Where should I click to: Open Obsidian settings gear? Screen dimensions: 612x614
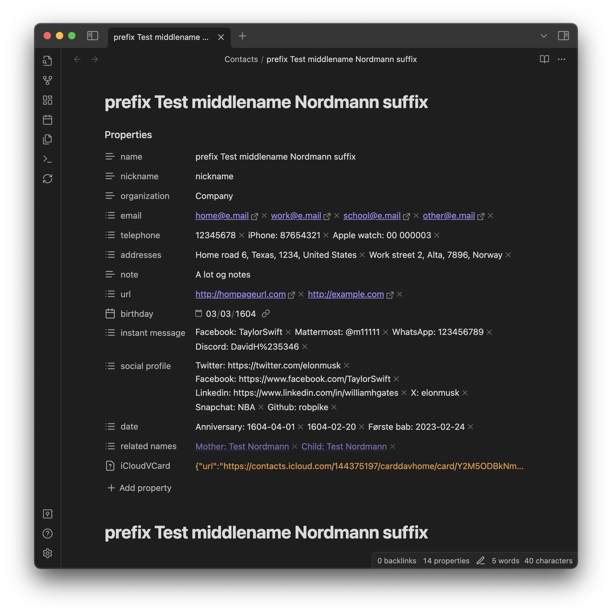click(x=47, y=553)
